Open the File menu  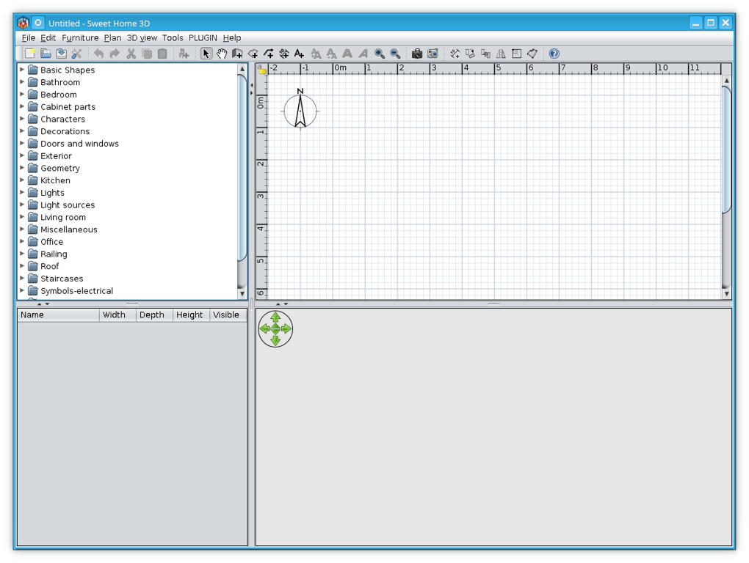(28, 37)
